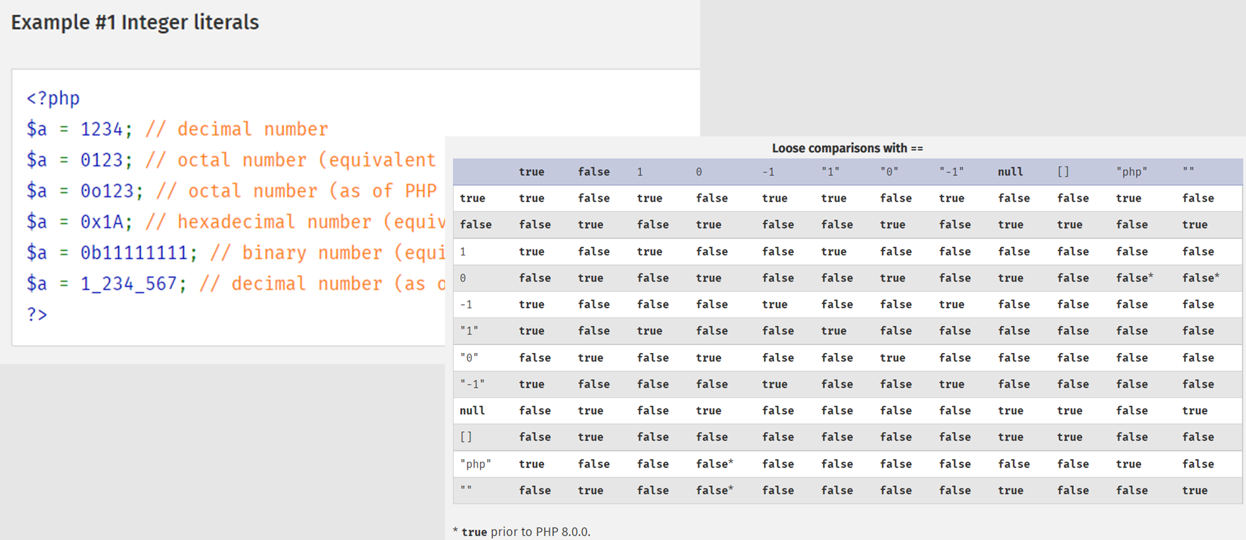Click the "// decimal number" comment after 1234
The height and width of the screenshot is (540, 1246).
pyautogui.click(x=236, y=129)
